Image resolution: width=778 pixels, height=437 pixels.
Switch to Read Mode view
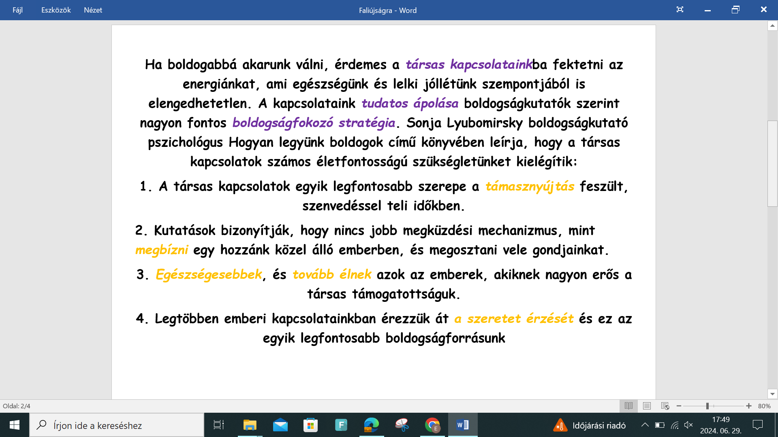tap(628, 406)
